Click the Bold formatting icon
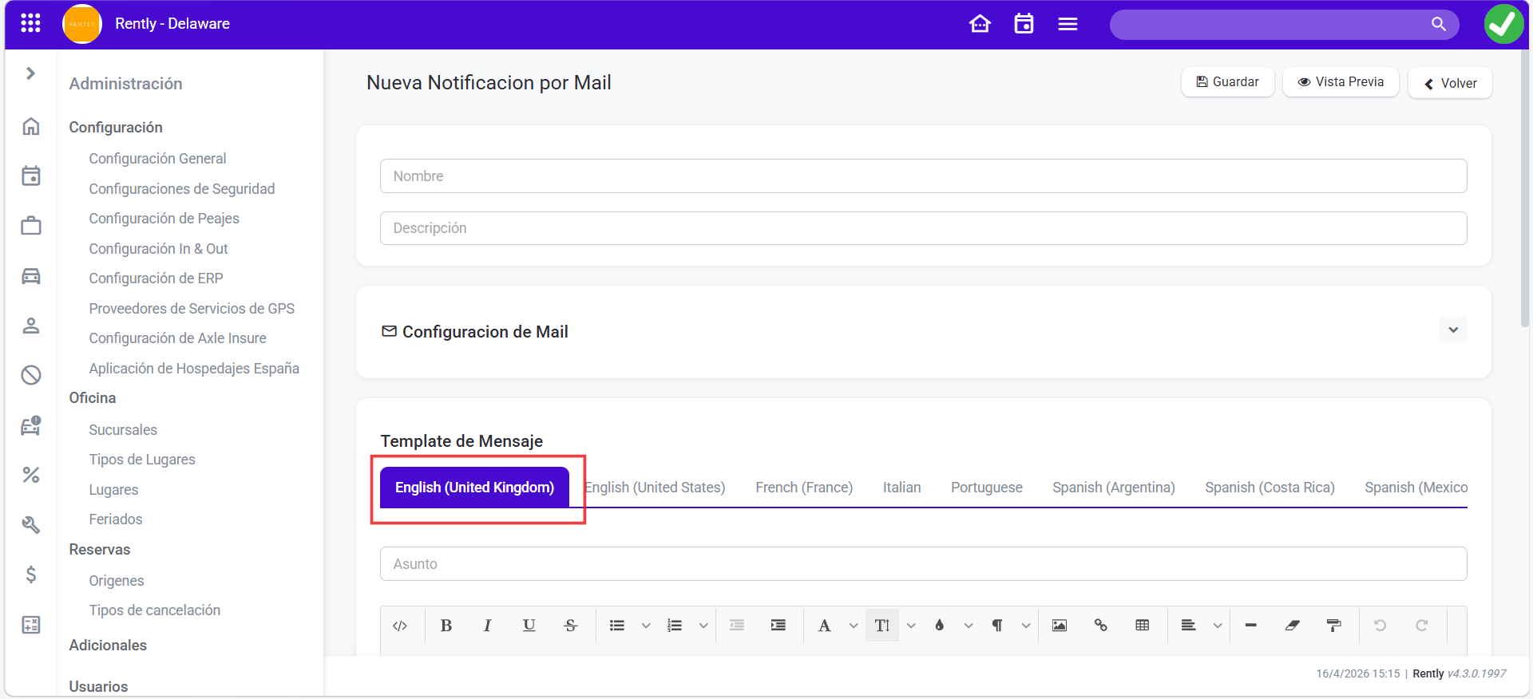The image size is (1533, 699). click(446, 626)
